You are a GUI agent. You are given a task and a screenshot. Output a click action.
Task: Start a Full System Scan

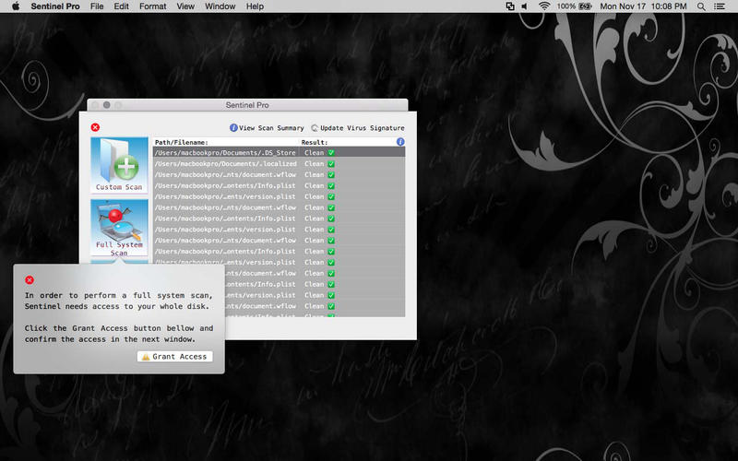pos(119,228)
